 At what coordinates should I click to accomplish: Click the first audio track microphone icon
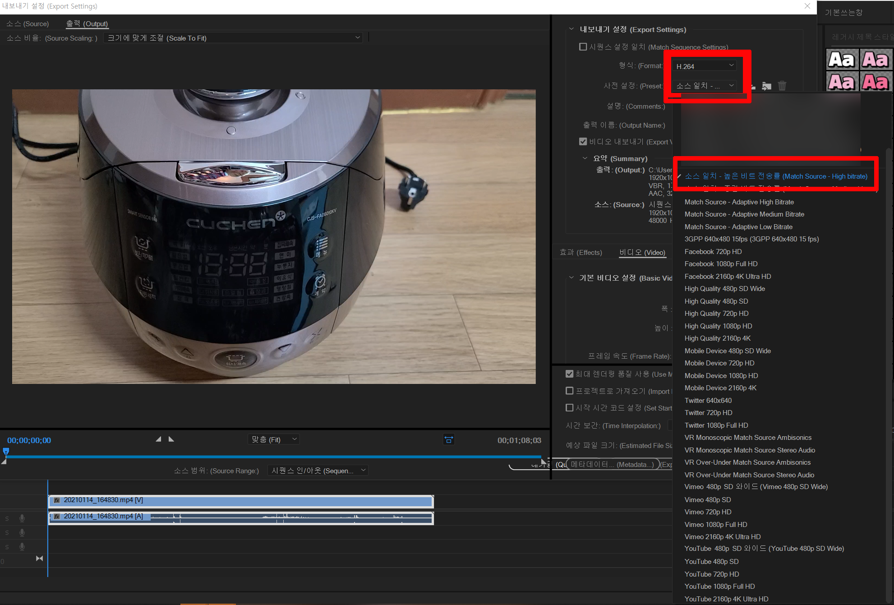(x=22, y=518)
